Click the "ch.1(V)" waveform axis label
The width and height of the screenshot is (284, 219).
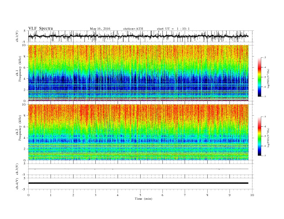[x=17, y=36]
